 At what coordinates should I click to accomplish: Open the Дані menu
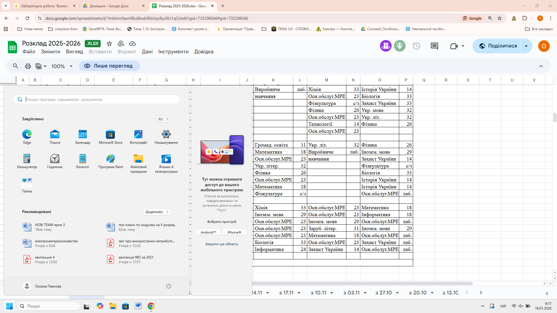pyautogui.click(x=147, y=52)
